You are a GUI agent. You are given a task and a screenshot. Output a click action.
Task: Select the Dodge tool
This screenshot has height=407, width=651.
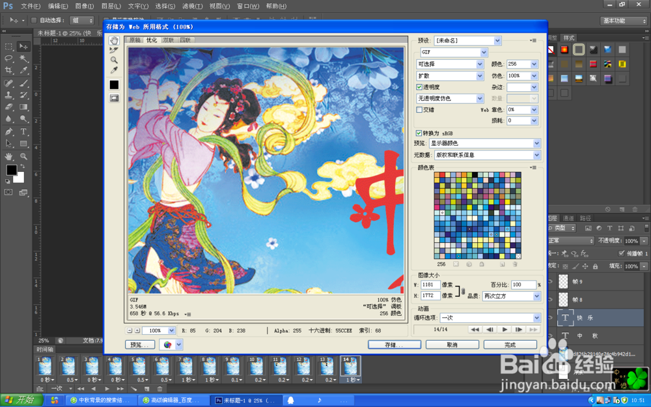[23, 119]
